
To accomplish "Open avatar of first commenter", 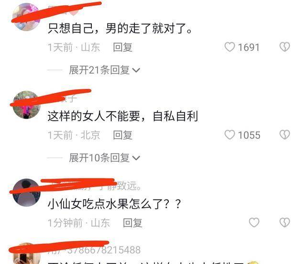I will [26, 17].
